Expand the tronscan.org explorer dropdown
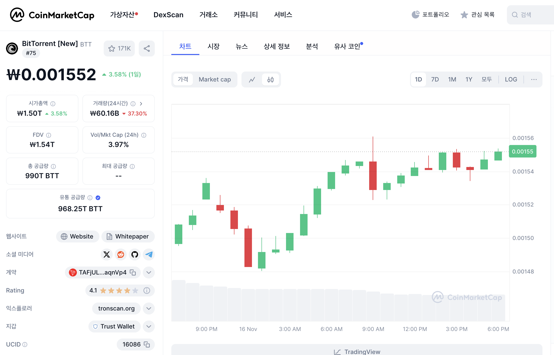This screenshot has width=554, height=355. [149, 308]
